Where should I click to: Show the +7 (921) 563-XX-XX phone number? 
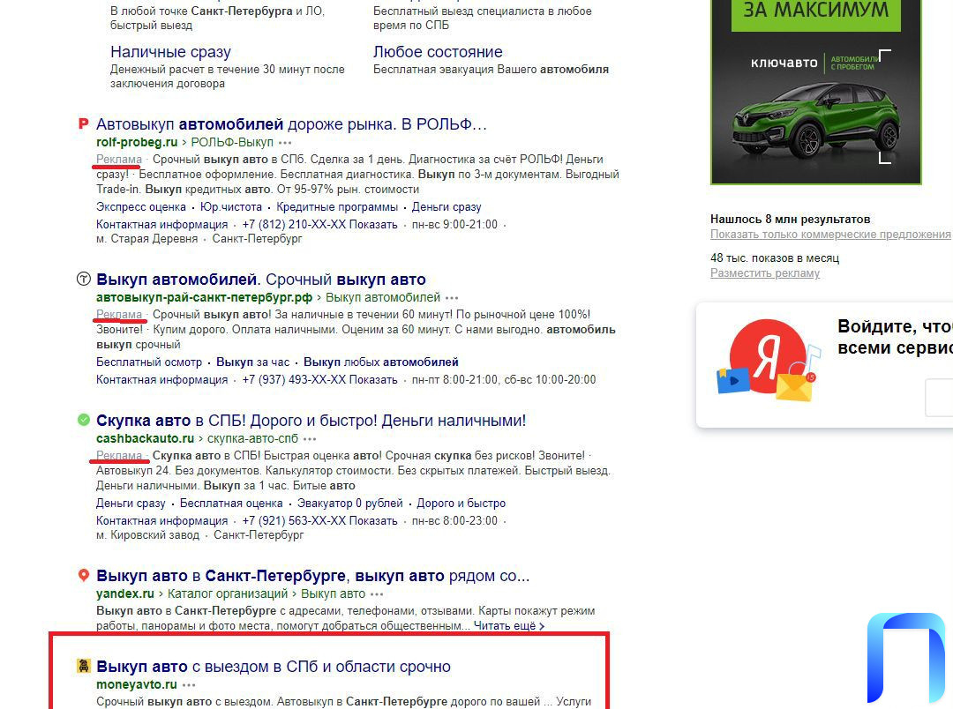(x=319, y=521)
